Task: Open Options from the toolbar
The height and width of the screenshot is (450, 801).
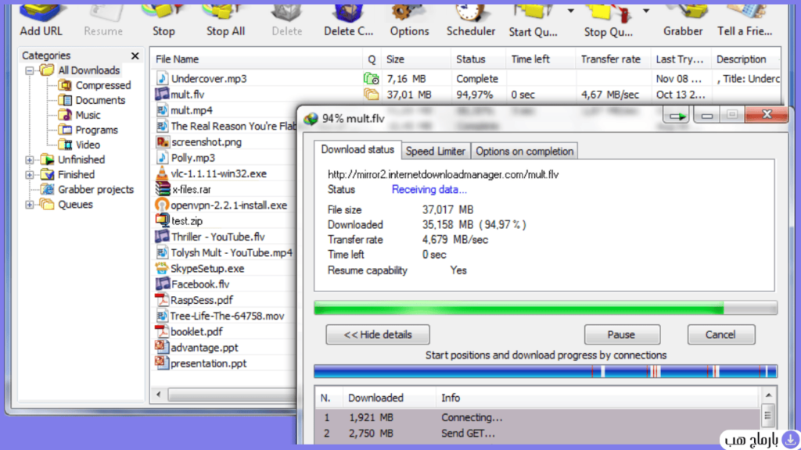Action: click(409, 20)
